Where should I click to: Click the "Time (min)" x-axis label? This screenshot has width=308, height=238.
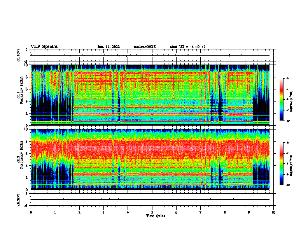coord(156,216)
